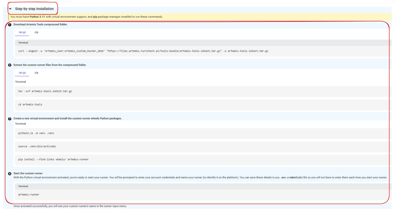Click the step 1 number badge

click(10, 25)
